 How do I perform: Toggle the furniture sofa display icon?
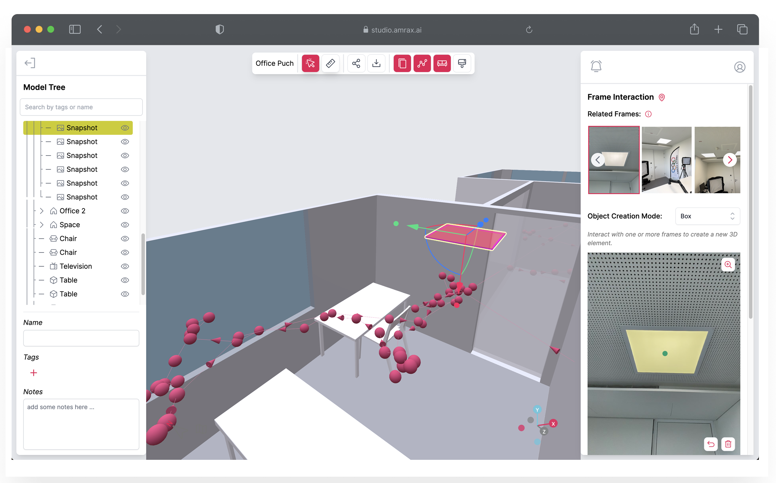(x=442, y=63)
